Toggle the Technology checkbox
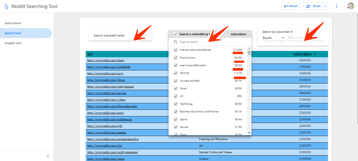The image size is (358, 161). tap(176, 104)
